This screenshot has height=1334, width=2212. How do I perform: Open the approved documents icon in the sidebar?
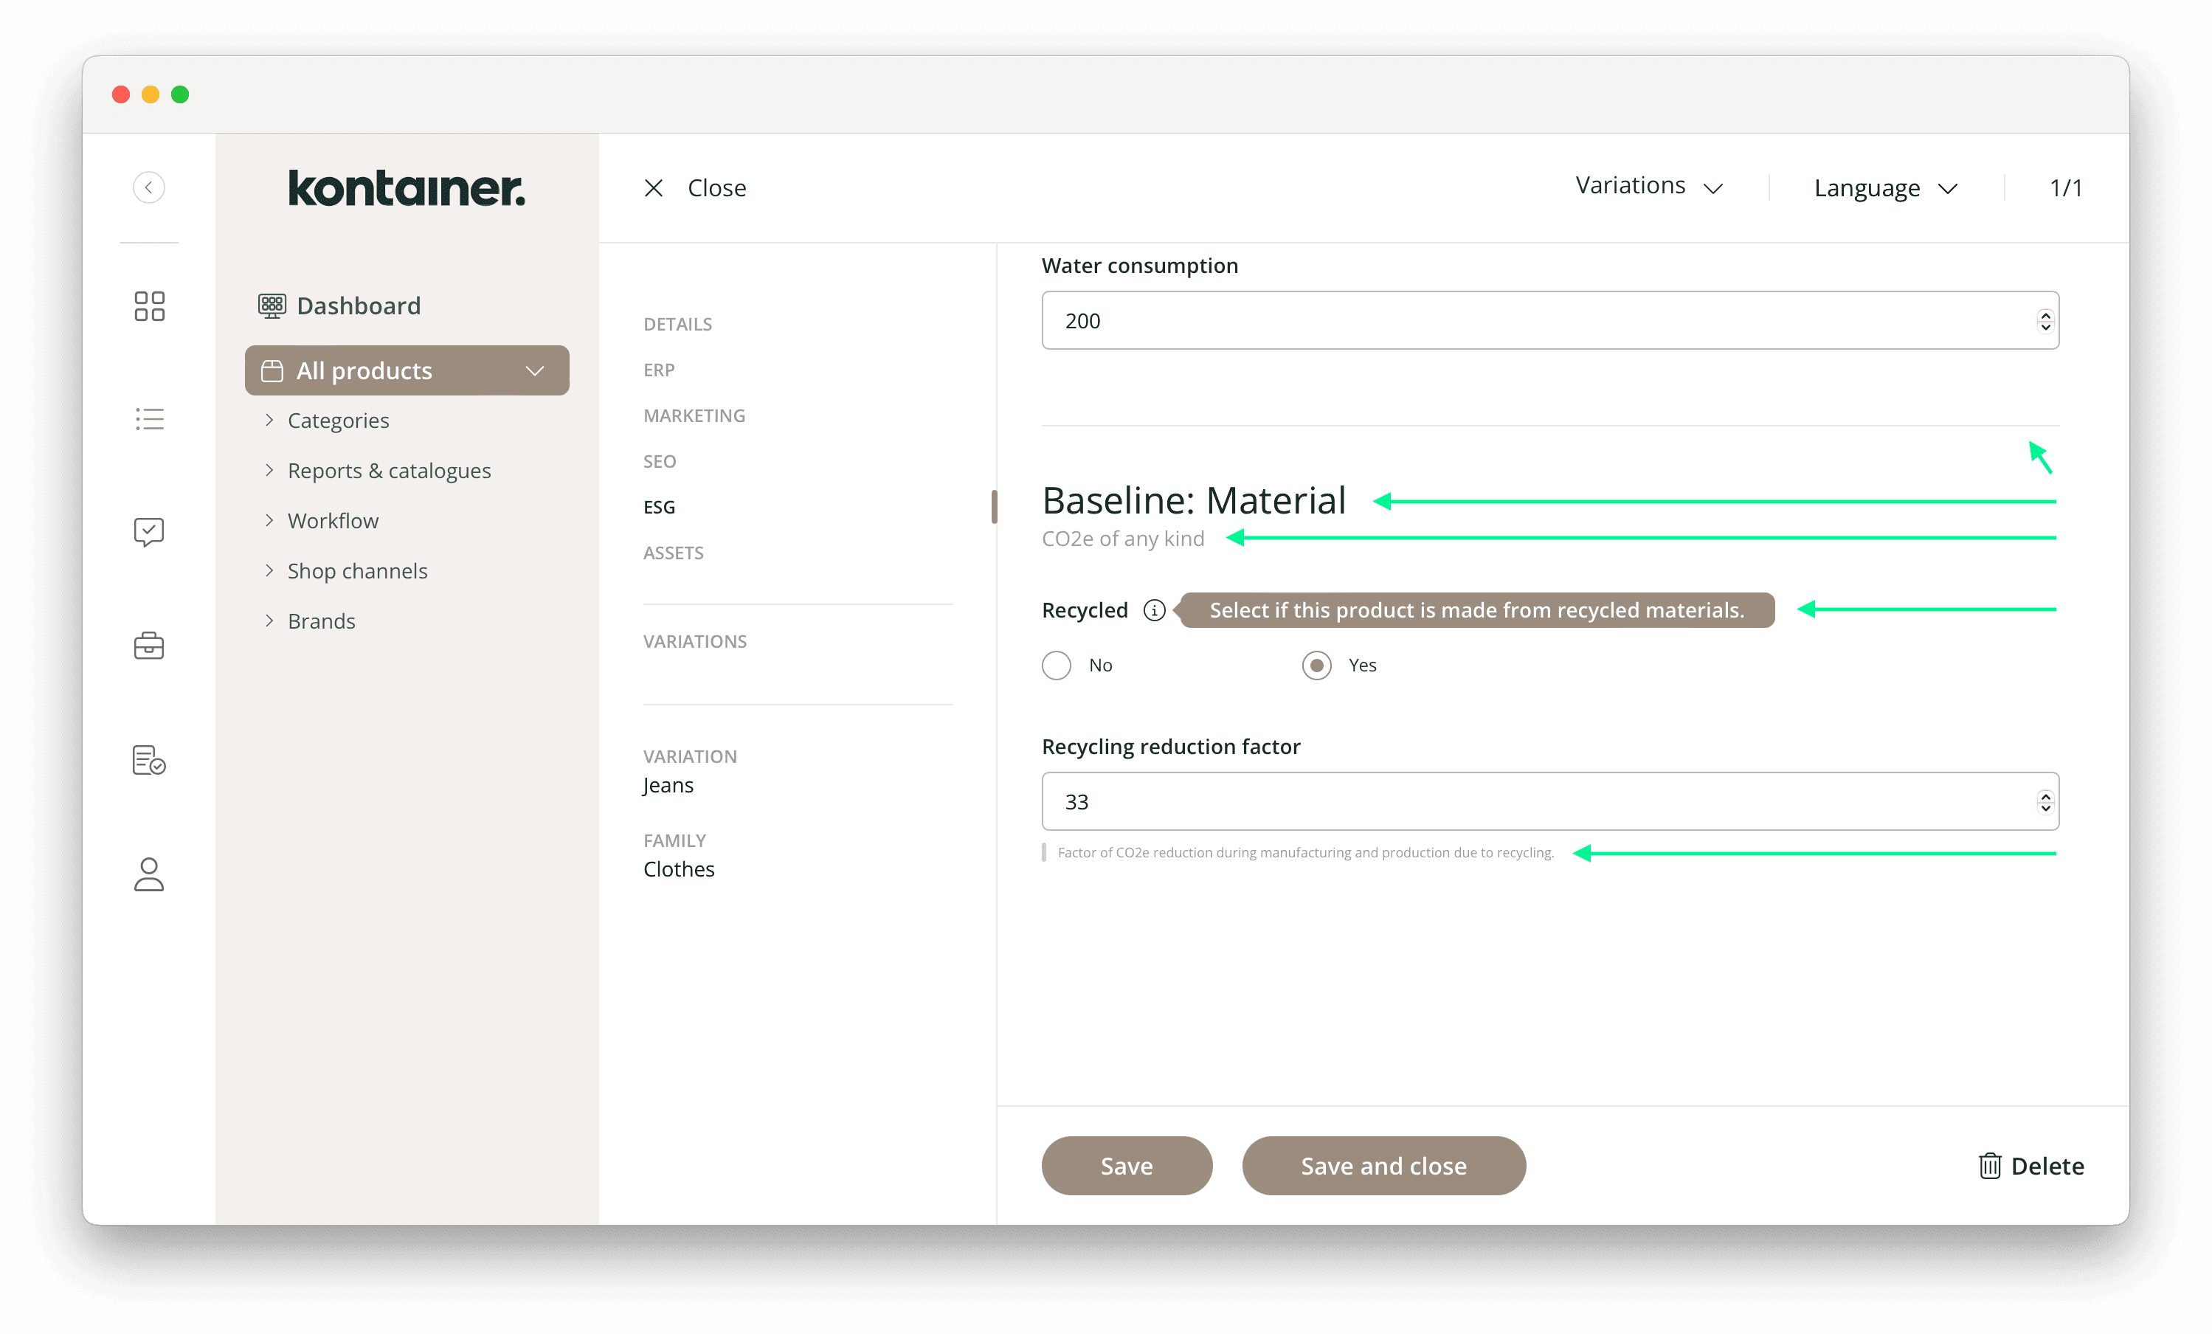pyautogui.click(x=149, y=759)
